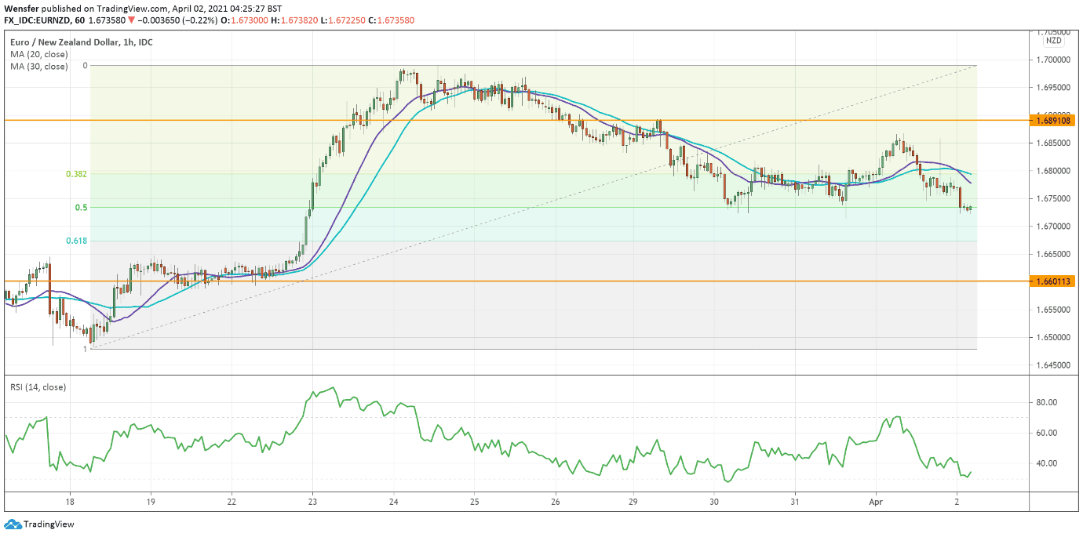Click the Apr date marker on the time axis

[876, 500]
